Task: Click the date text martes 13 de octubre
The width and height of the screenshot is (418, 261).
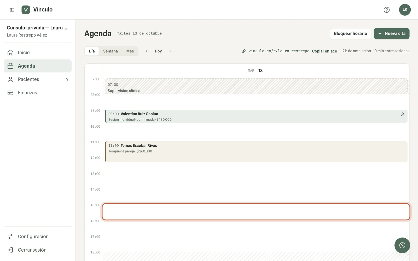Action: (139, 33)
